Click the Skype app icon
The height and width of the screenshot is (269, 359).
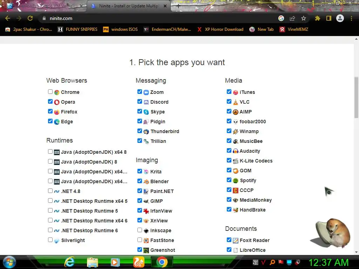[146, 112]
